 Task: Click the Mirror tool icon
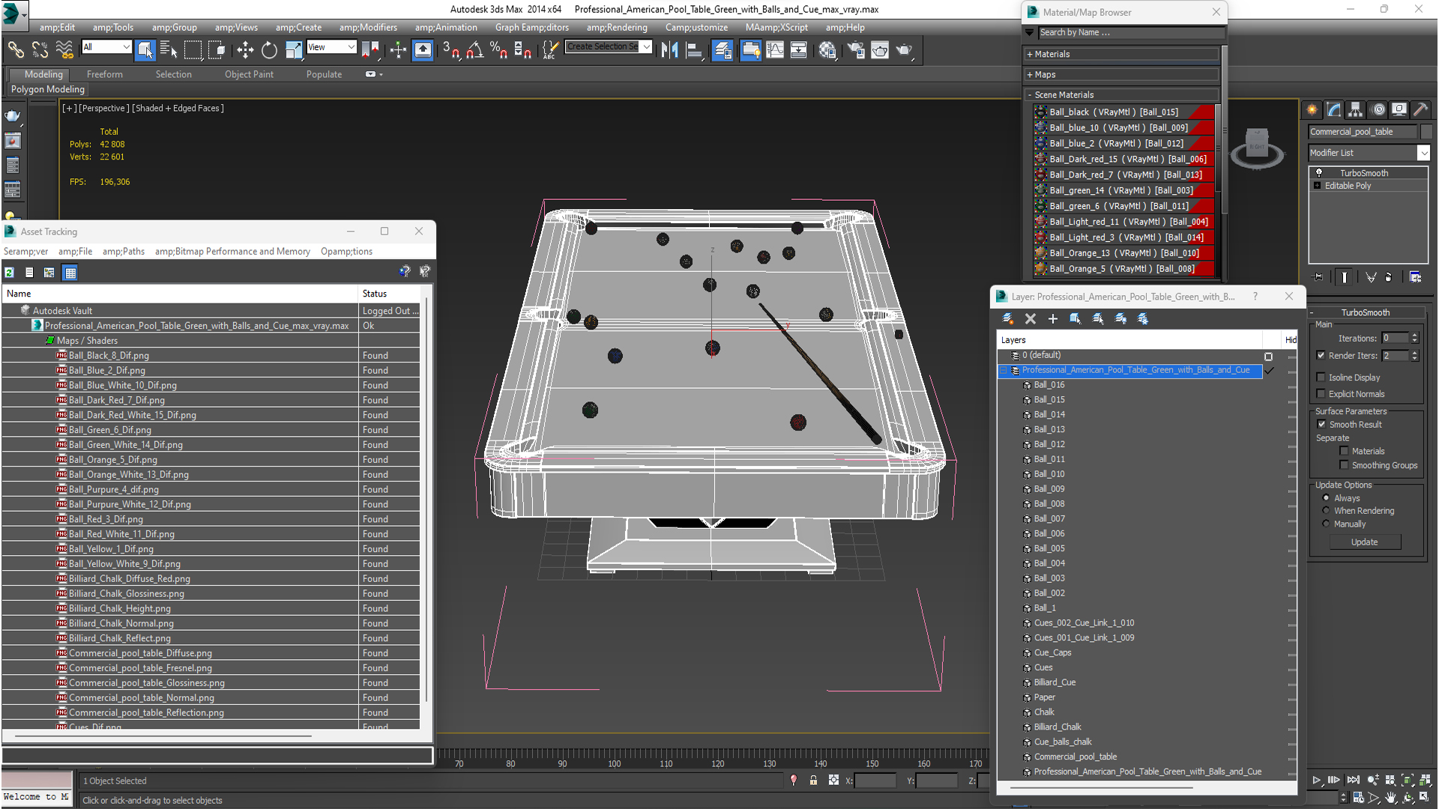669,49
